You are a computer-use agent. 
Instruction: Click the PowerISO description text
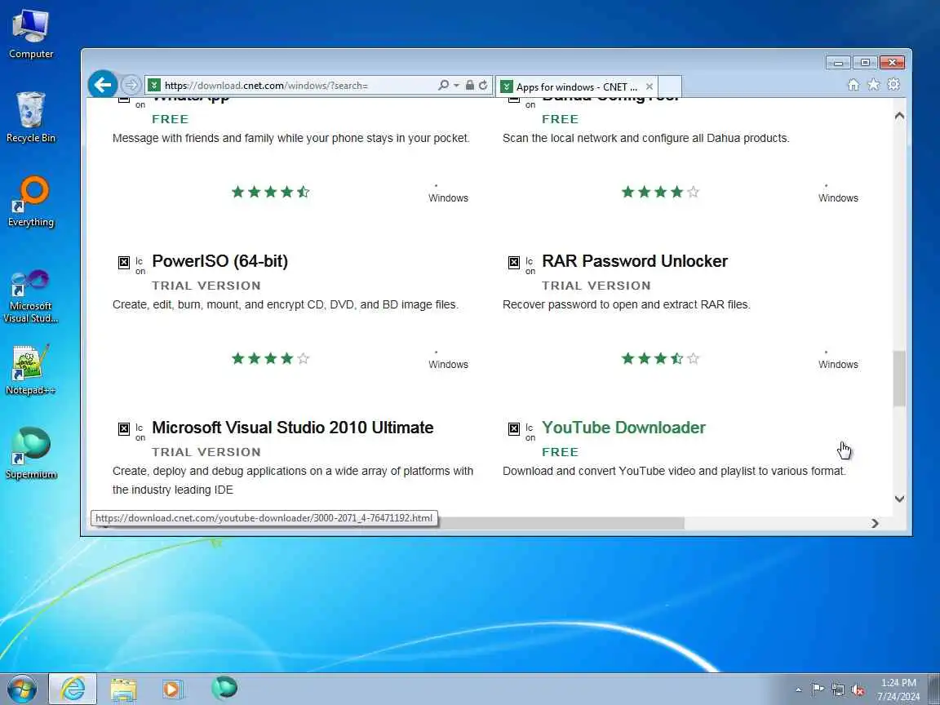286,304
